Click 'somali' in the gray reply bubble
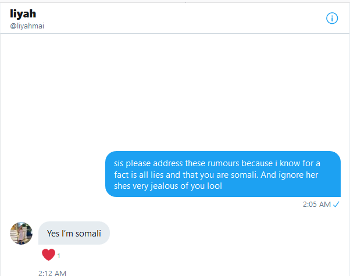 (x=88, y=234)
